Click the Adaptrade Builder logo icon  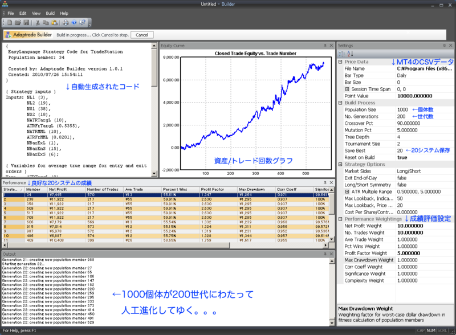pos(9,35)
